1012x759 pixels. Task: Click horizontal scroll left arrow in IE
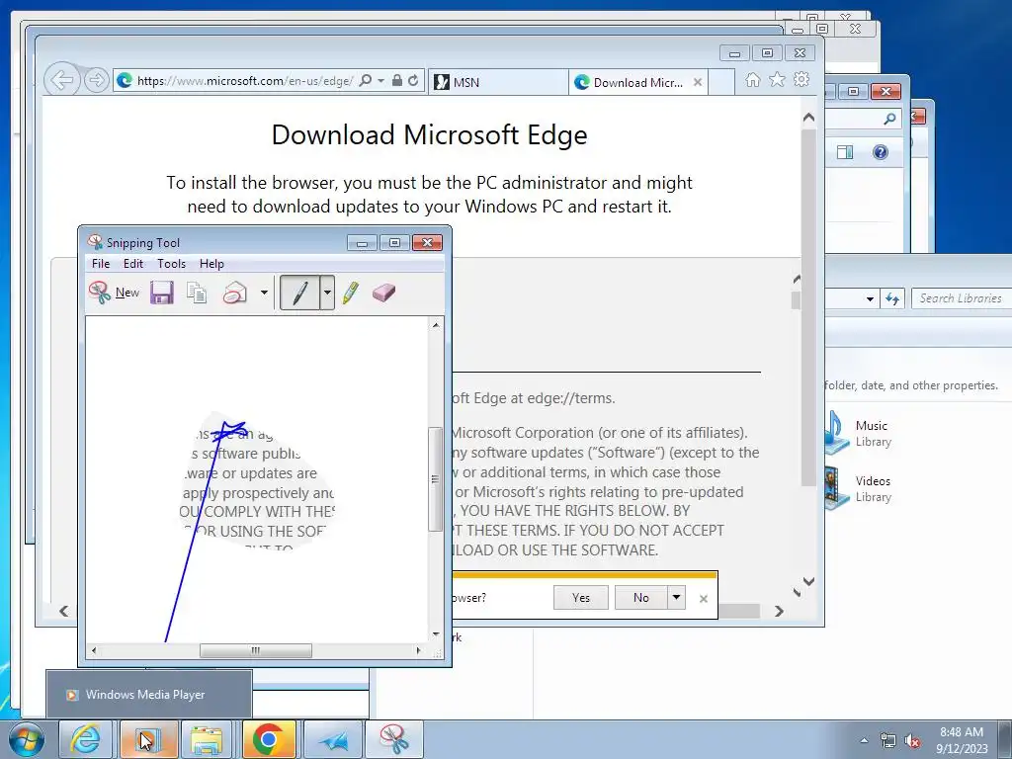[63, 611]
